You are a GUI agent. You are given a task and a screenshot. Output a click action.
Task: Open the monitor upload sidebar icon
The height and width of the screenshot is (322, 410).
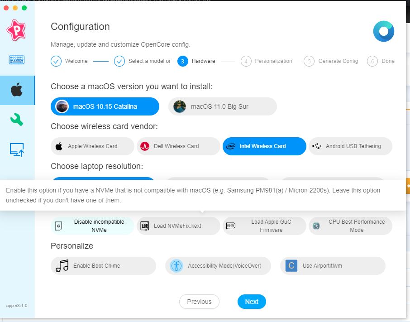click(x=17, y=149)
